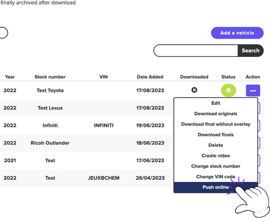Sort by the Stock number column header
Viewport: 270px width, 221px height.
pyautogui.click(x=50, y=77)
